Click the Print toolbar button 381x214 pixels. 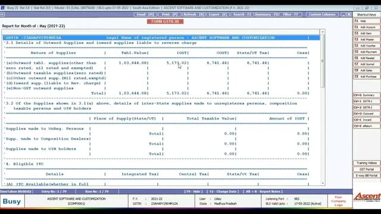(169, 14)
